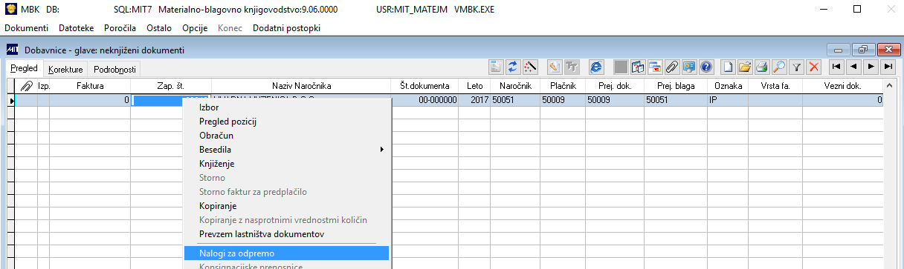
Task: Click the paperclip attachments toolbar icon
Action: pos(672,67)
